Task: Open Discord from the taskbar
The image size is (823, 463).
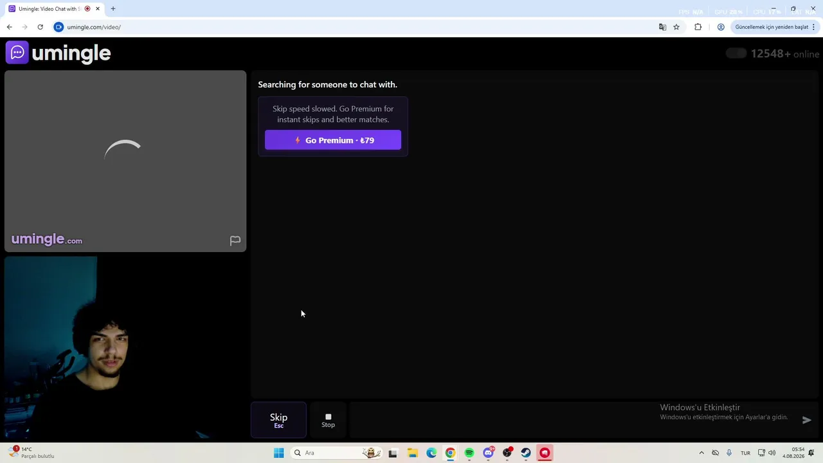Action: click(x=488, y=453)
